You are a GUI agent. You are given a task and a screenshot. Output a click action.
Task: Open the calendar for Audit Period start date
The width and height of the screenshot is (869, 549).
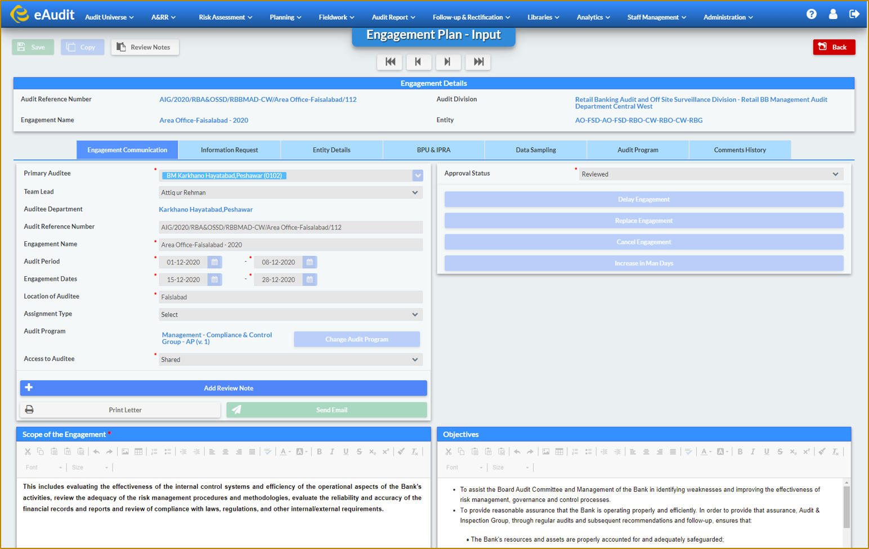point(214,262)
